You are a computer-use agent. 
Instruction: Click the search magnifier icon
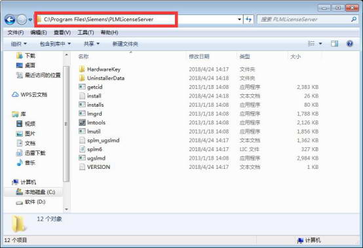[354, 20]
